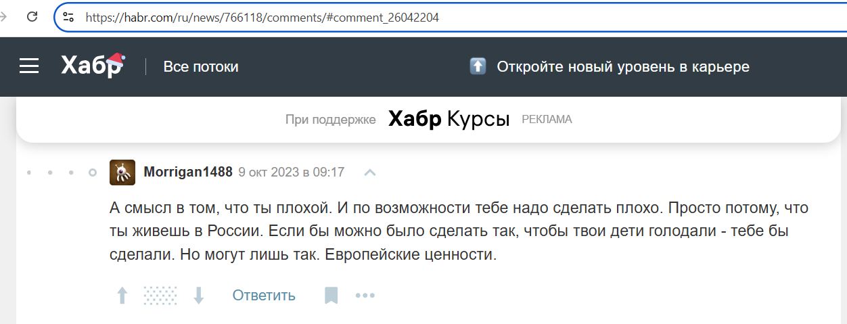Open Morrigan1488 avatar image
This screenshot has height=324, width=847.
click(x=122, y=172)
